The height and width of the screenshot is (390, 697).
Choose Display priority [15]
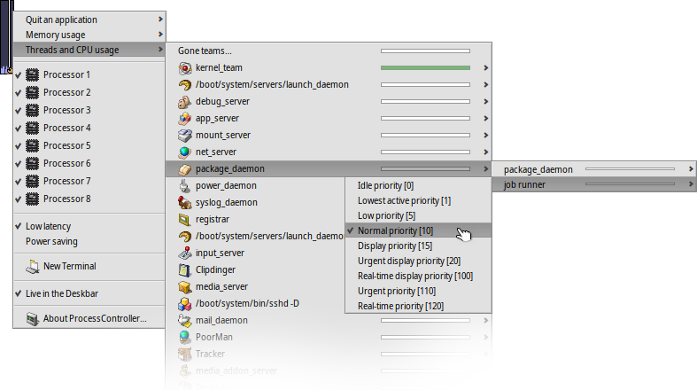(418, 246)
